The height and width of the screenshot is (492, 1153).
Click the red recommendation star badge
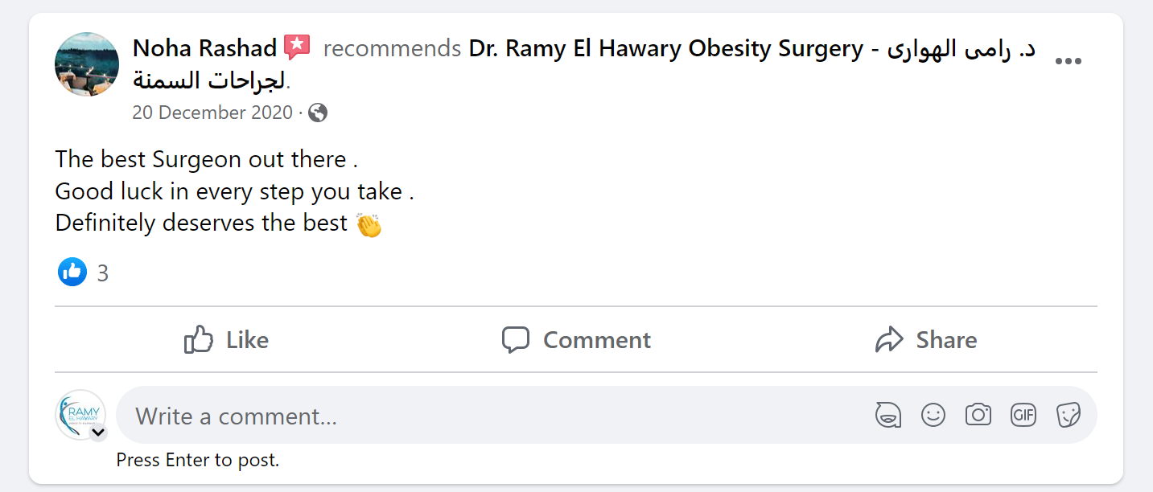[x=297, y=48]
